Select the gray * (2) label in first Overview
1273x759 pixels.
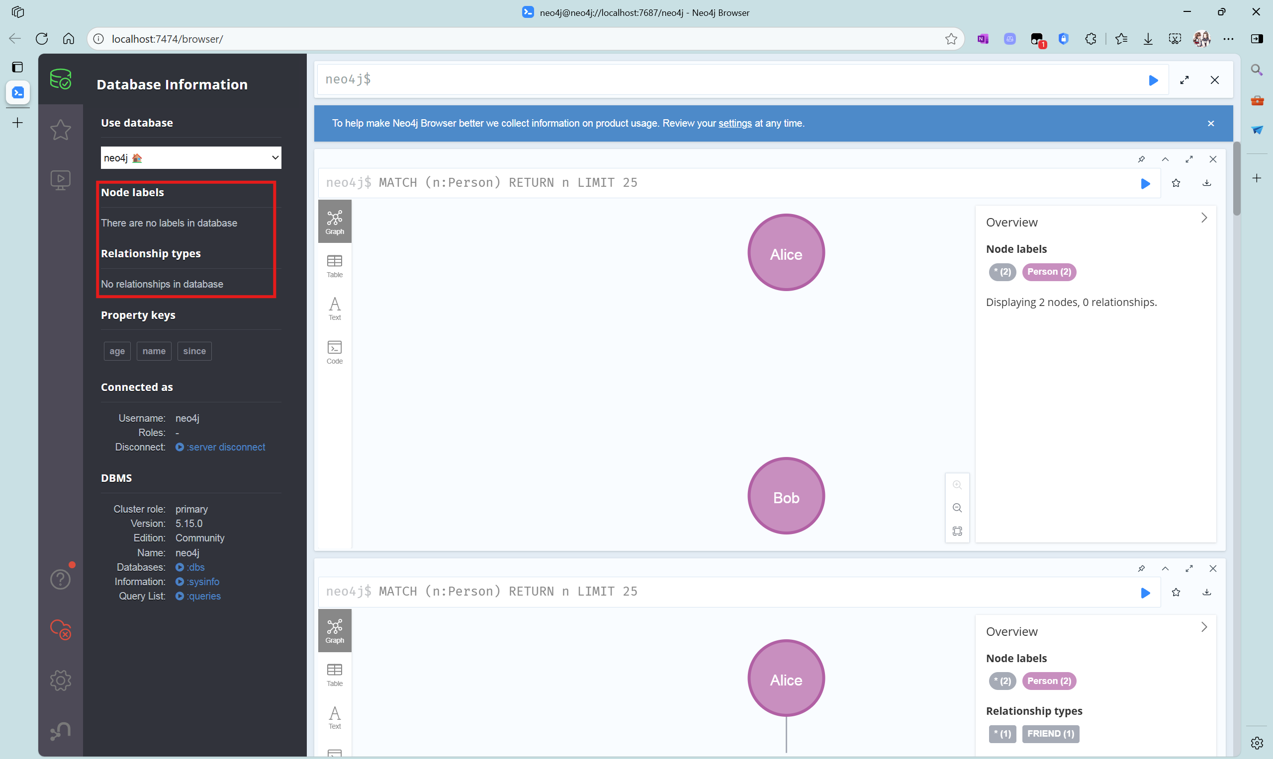click(1001, 272)
